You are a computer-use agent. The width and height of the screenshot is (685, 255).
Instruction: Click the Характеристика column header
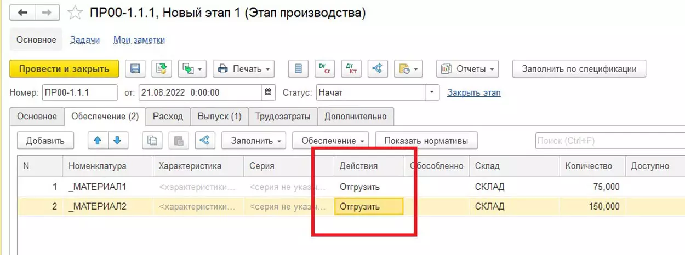198,166
